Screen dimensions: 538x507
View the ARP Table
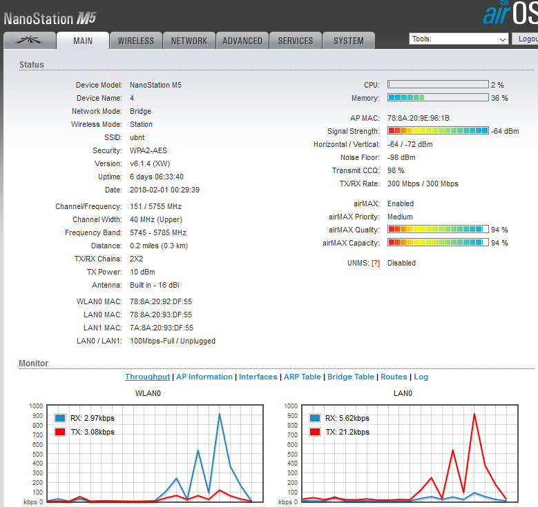tap(302, 377)
